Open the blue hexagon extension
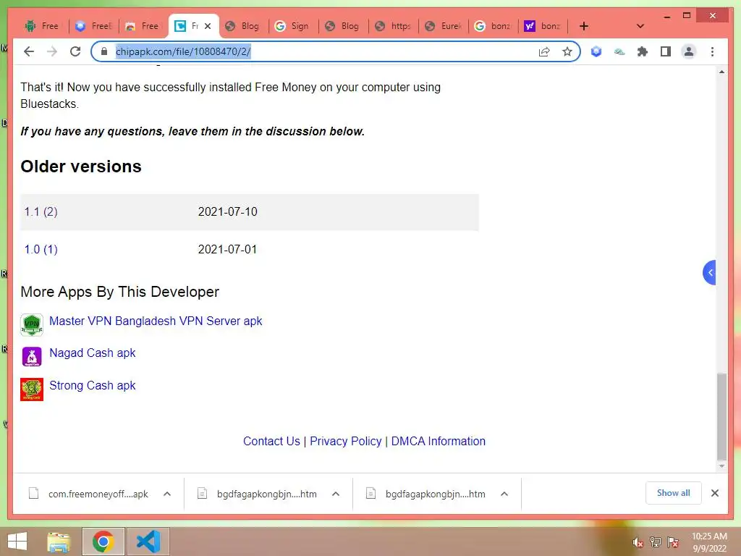 tap(596, 51)
